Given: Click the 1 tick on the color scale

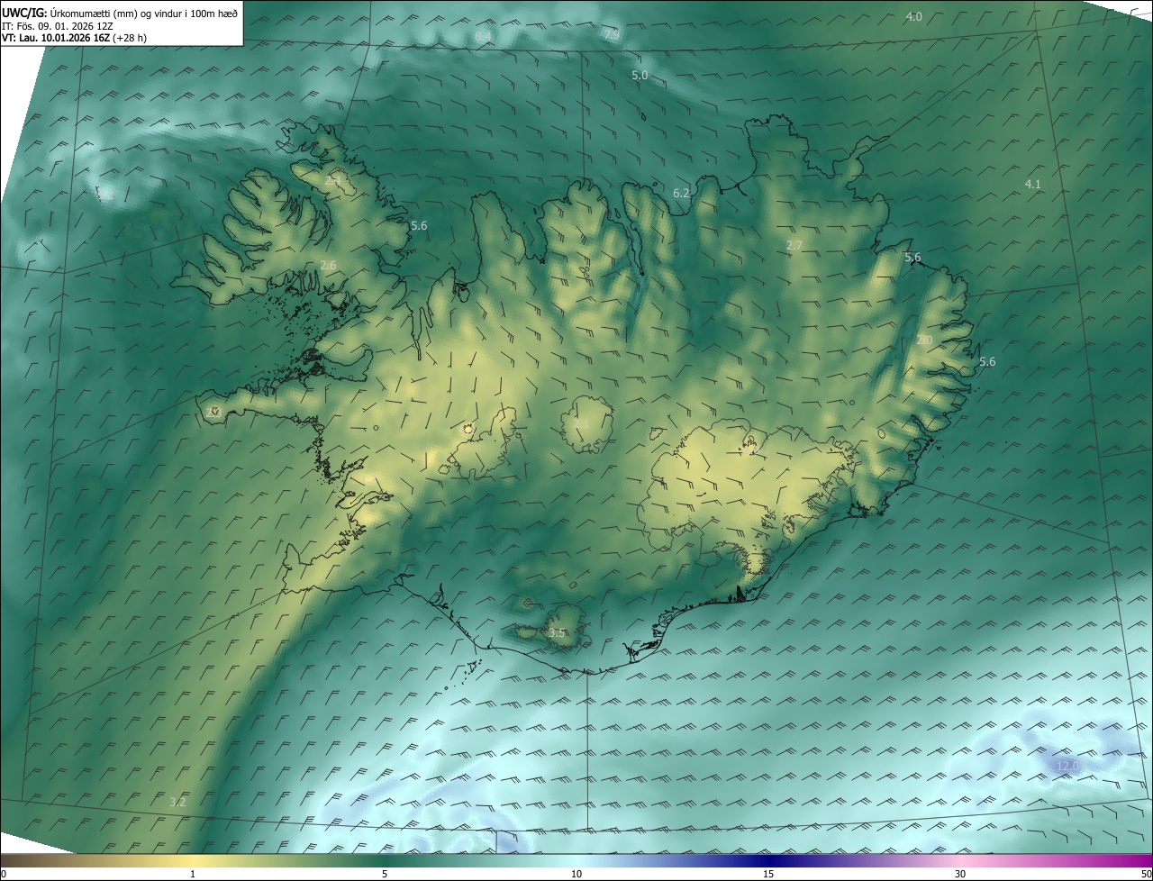Looking at the screenshot, I should click(193, 875).
